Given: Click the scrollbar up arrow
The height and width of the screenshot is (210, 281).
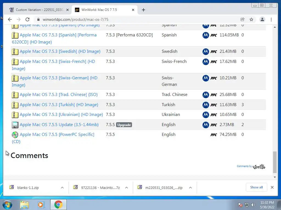Looking at the screenshot, I should 275,27.
